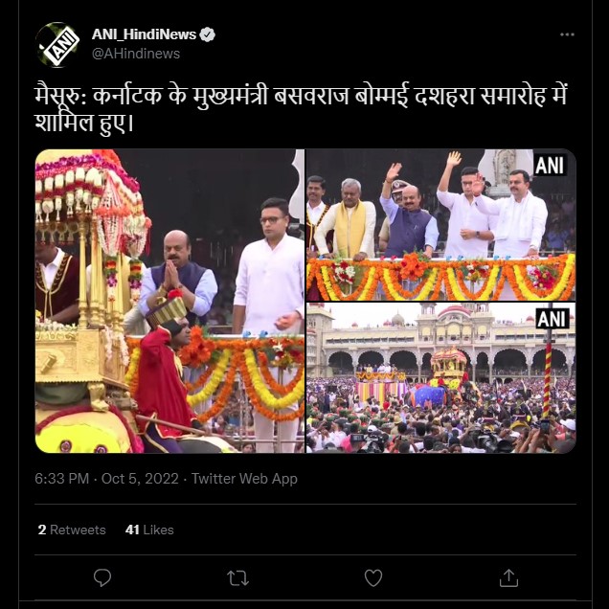The width and height of the screenshot is (609, 609).
Task: Retweet this post using the retweet icon
Action: (x=237, y=578)
